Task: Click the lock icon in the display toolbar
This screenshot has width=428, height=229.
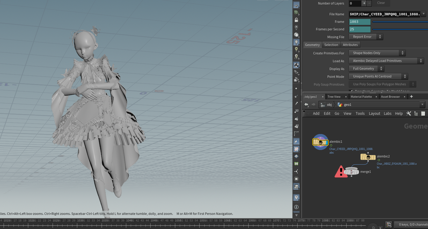Action: point(296,20)
